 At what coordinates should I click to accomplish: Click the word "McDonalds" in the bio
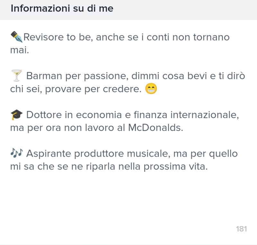[155, 128]
